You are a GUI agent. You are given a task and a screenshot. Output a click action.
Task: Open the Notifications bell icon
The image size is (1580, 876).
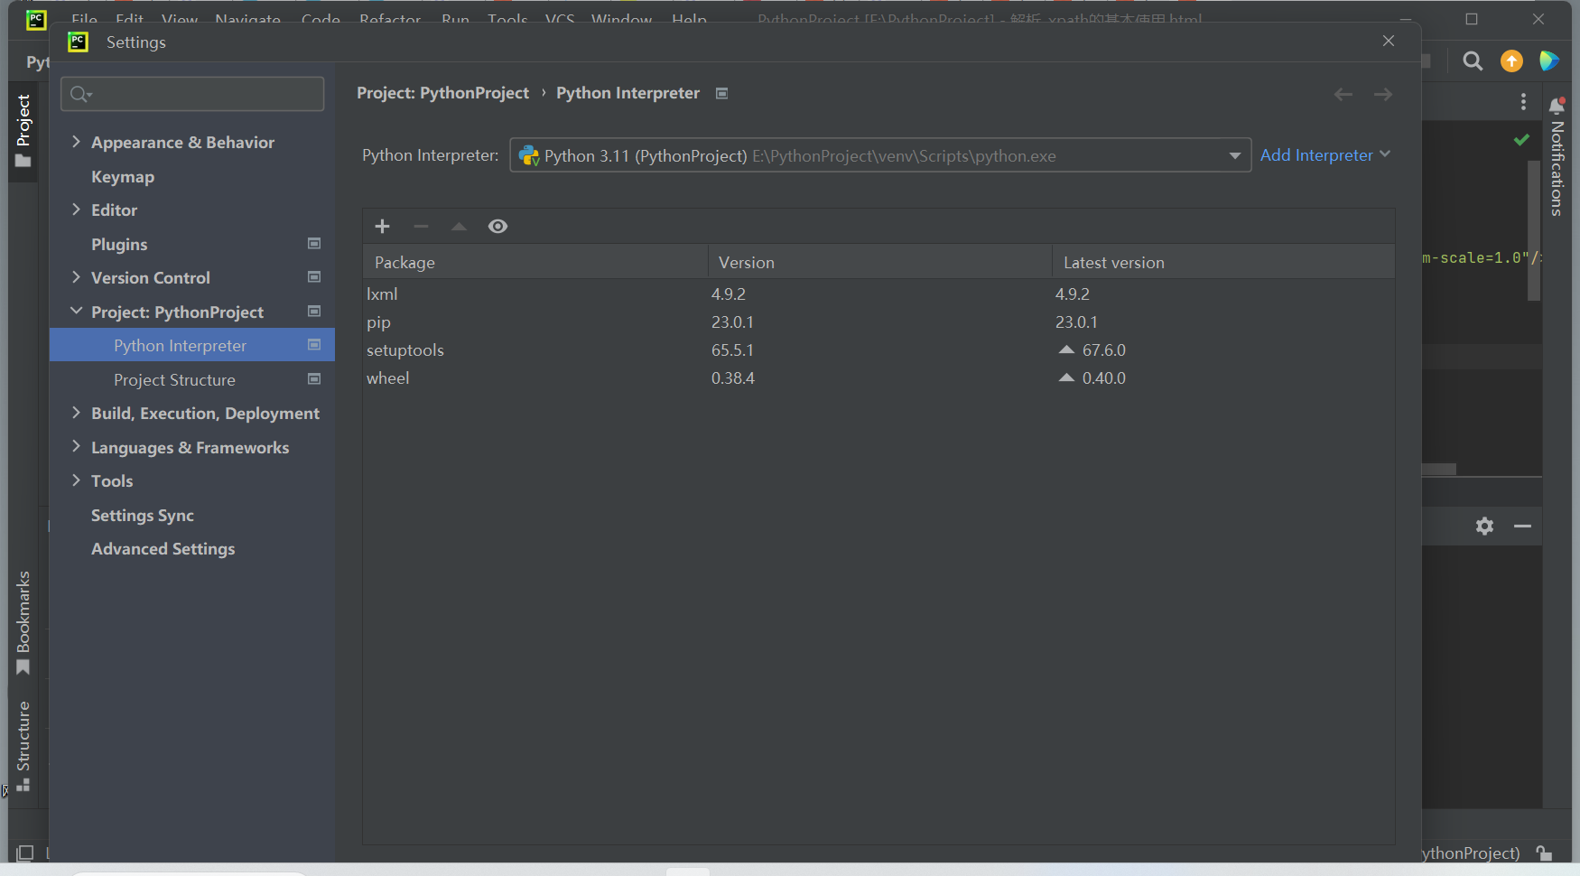(x=1556, y=104)
